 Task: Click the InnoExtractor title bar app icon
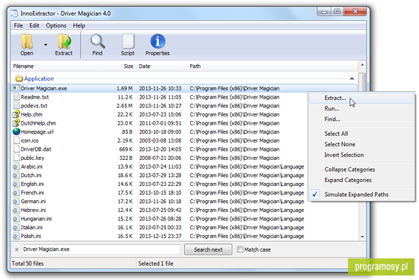click(x=14, y=13)
